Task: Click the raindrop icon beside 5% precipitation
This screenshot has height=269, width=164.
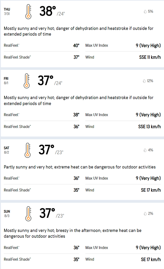Action: click(x=145, y=12)
